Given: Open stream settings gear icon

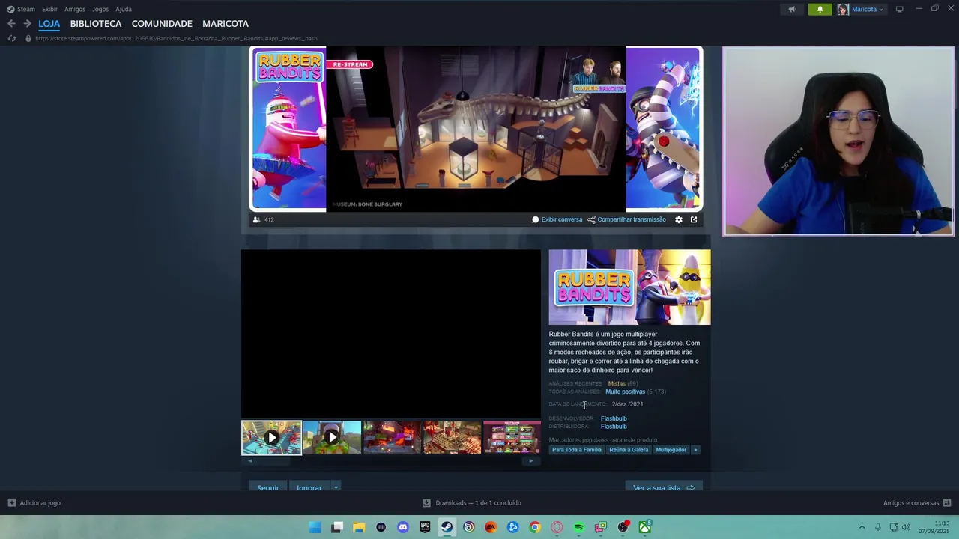Looking at the screenshot, I should click(679, 219).
